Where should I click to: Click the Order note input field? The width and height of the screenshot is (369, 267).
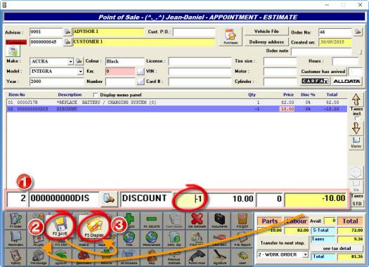[321, 51]
